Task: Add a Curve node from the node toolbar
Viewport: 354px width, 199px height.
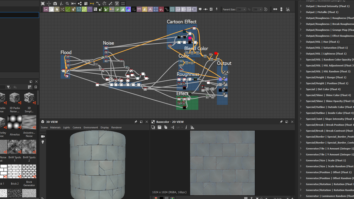Action: (x=68, y=9)
